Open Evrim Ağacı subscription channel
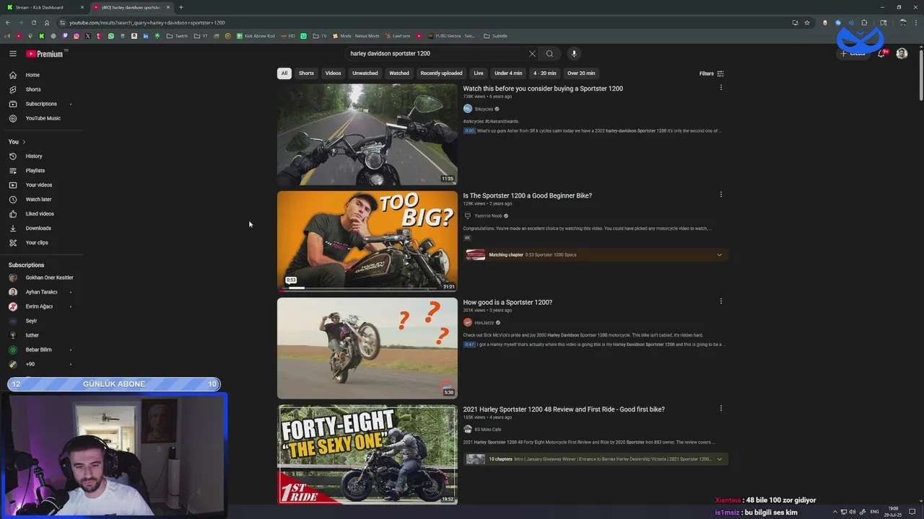Image resolution: width=924 pixels, height=519 pixels. tap(41, 306)
